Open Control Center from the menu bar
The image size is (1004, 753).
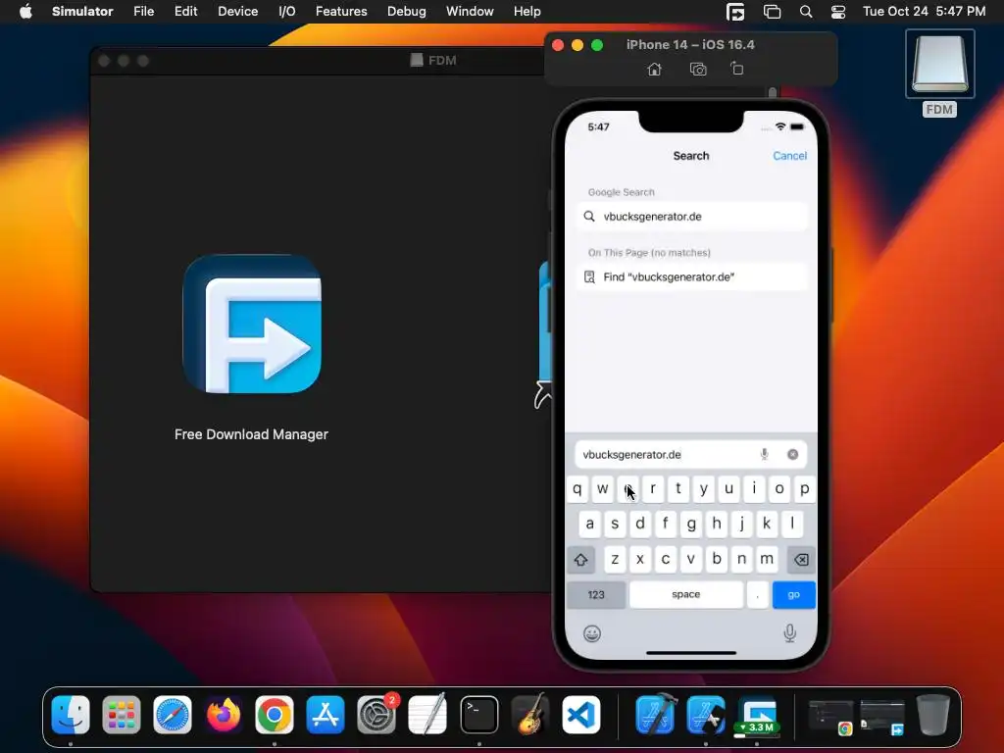838,12
